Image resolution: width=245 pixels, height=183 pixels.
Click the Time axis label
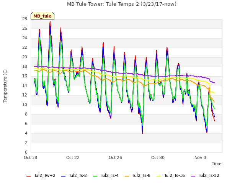click(216, 164)
